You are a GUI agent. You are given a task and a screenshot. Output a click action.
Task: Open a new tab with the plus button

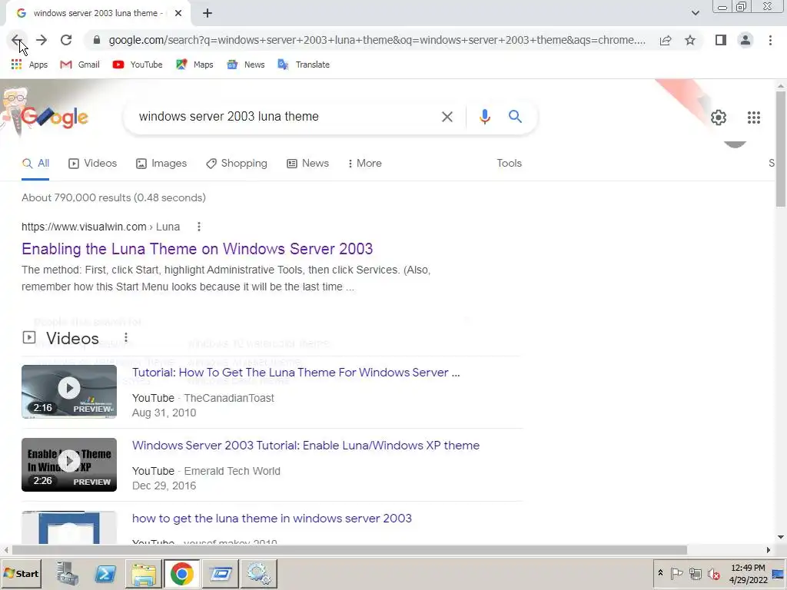tap(208, 14)
